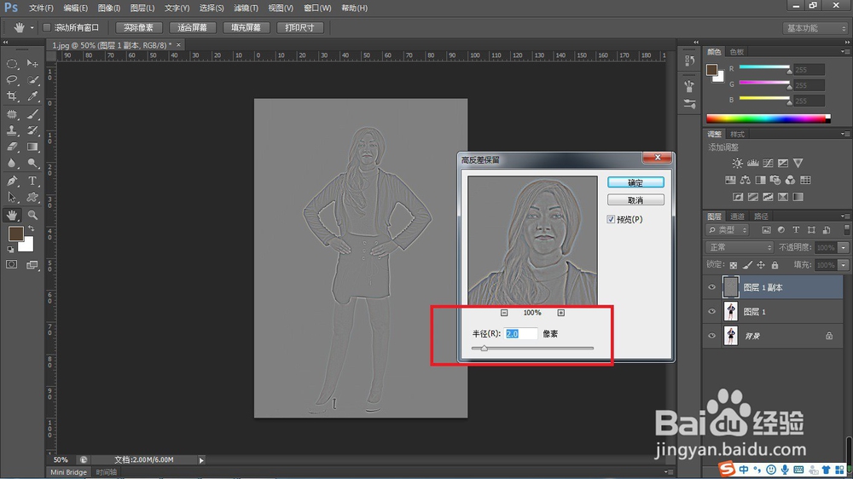Image resolution: width=853 pixels, height=479 pixels.
Task: Open the Adjustments panel flyout menu
Action: [844, 134]
